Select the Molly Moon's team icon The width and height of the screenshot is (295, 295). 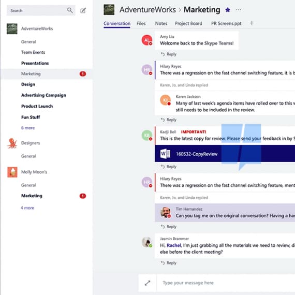12,172
